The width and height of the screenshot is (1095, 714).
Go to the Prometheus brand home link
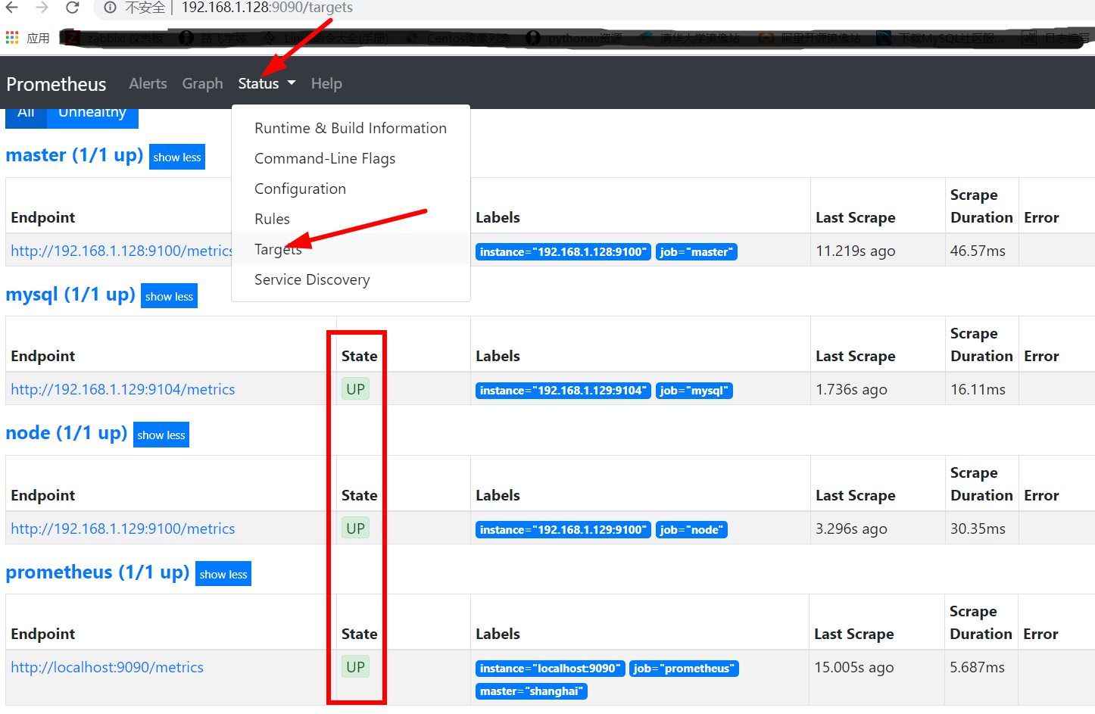(x=56, y=83)
